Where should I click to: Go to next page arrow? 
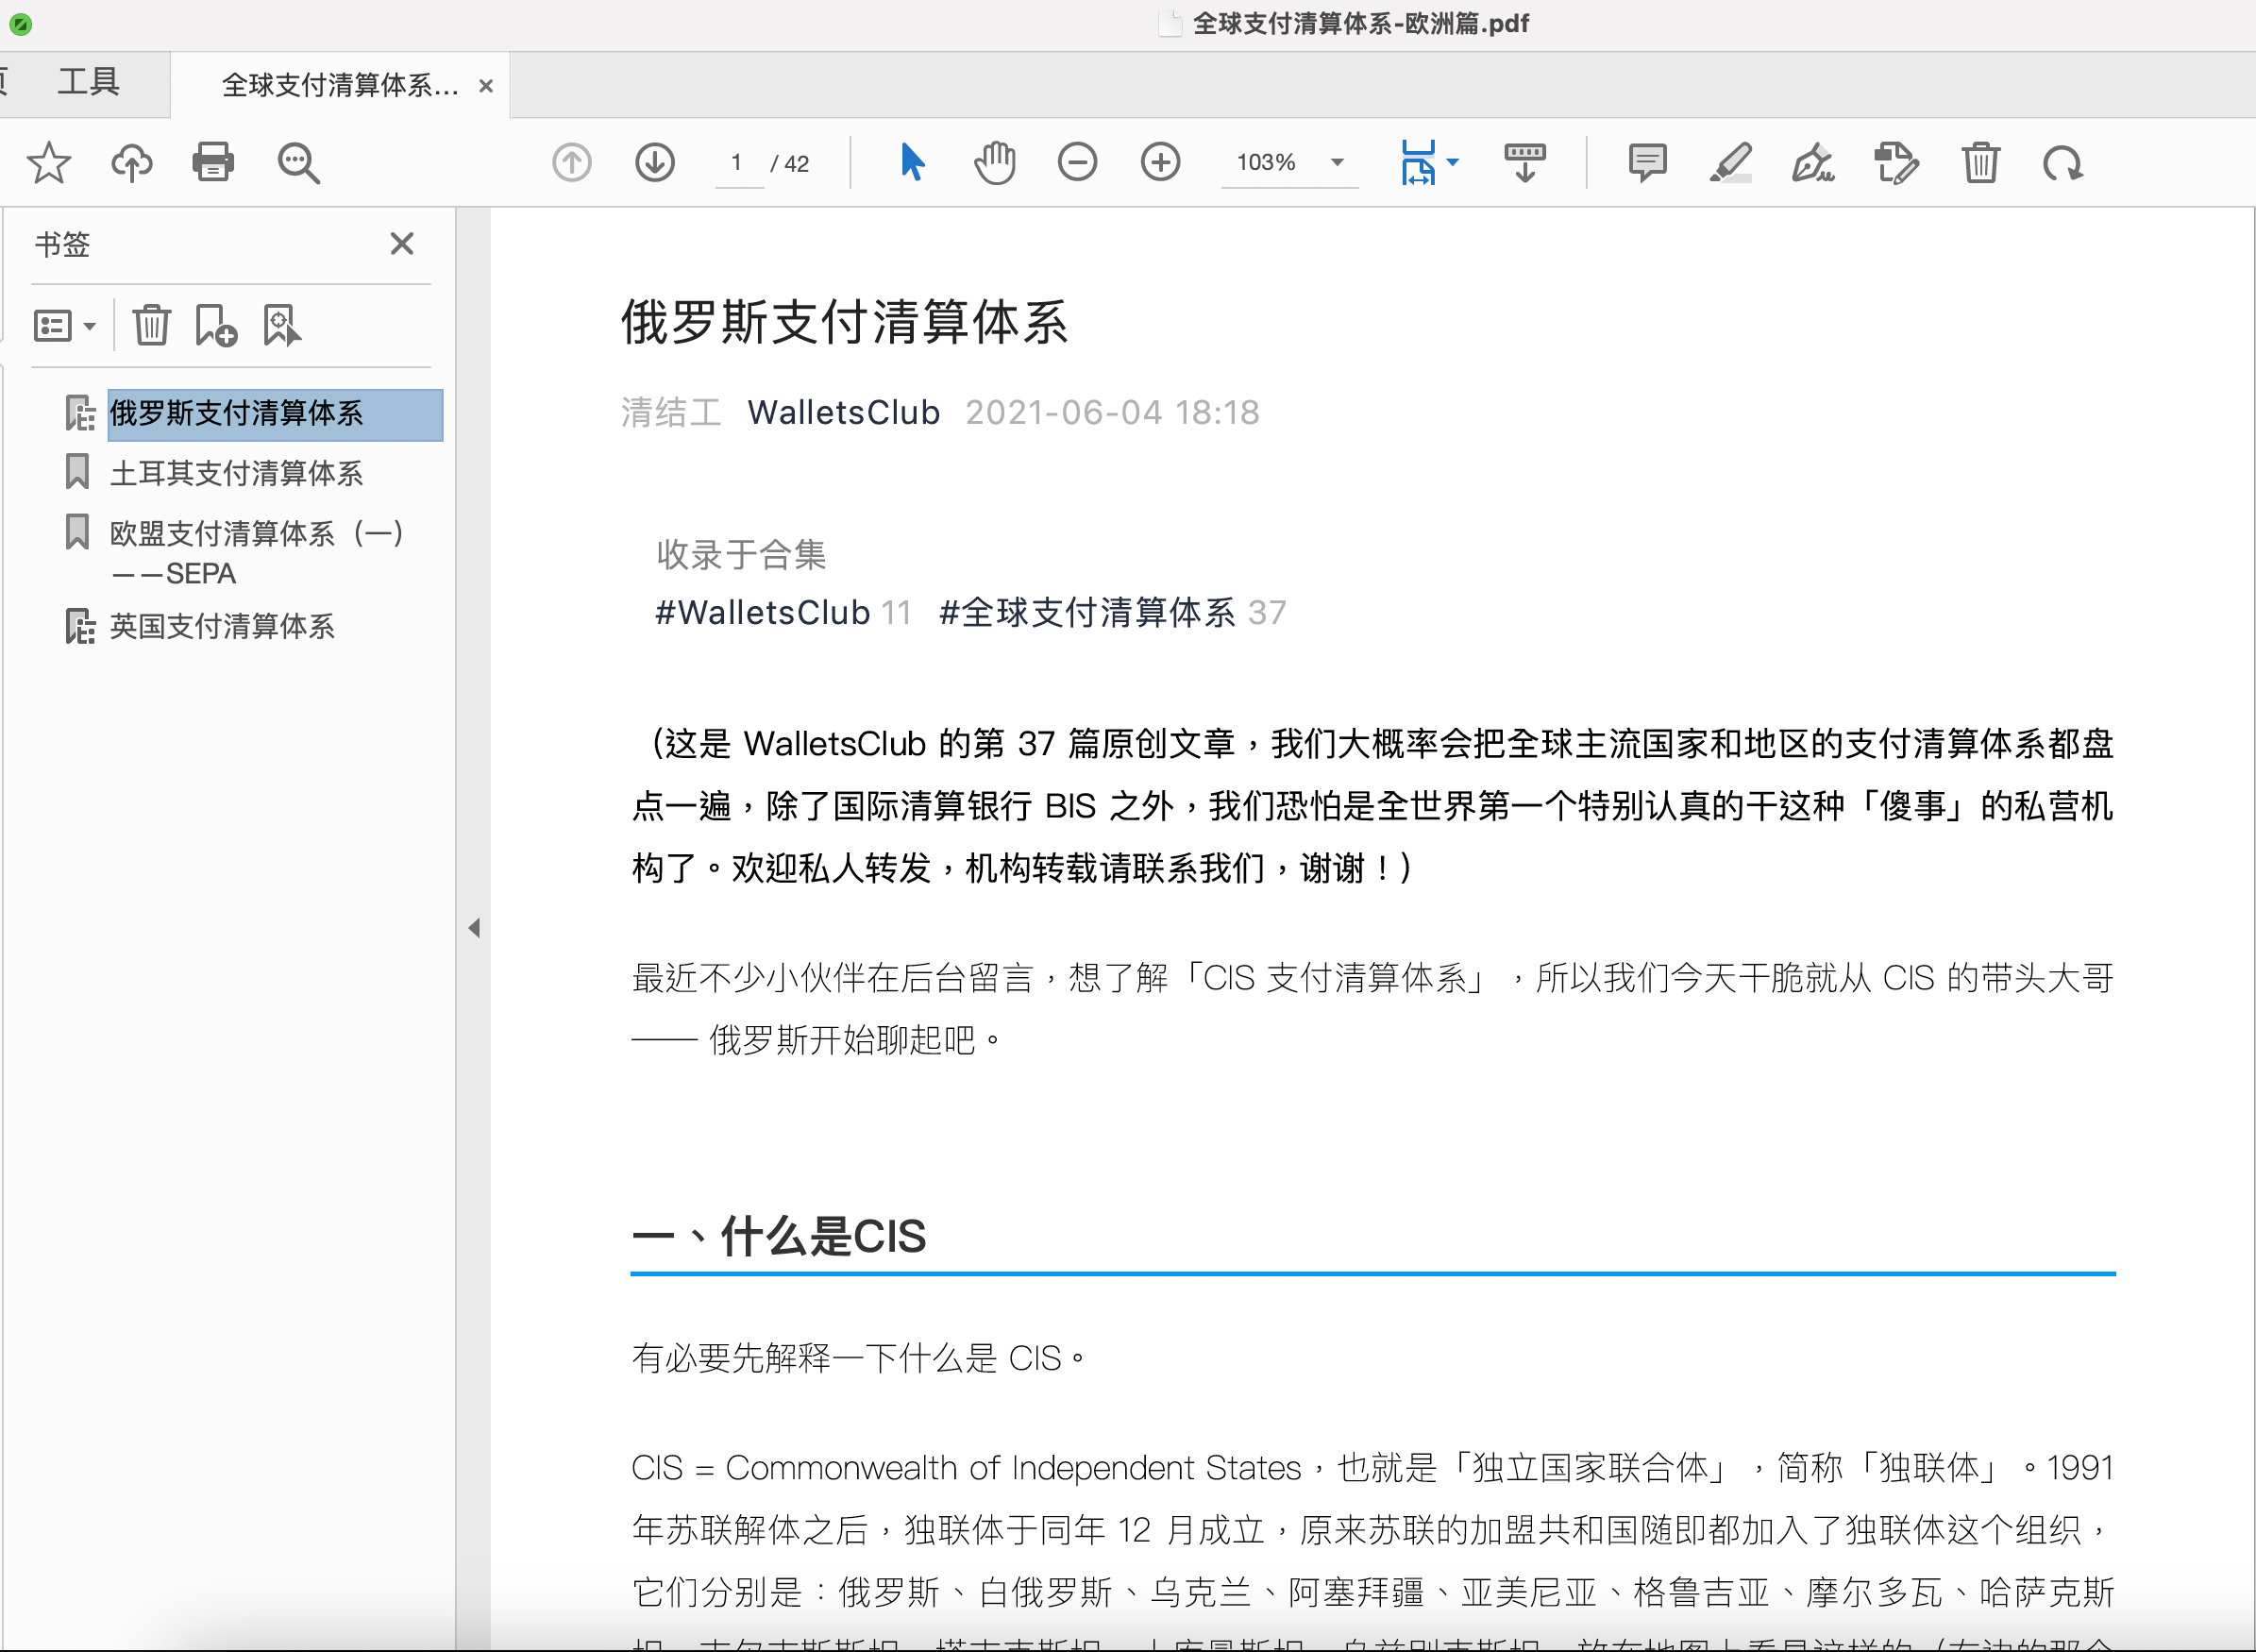pyautogui.click(x=655, y=162)
